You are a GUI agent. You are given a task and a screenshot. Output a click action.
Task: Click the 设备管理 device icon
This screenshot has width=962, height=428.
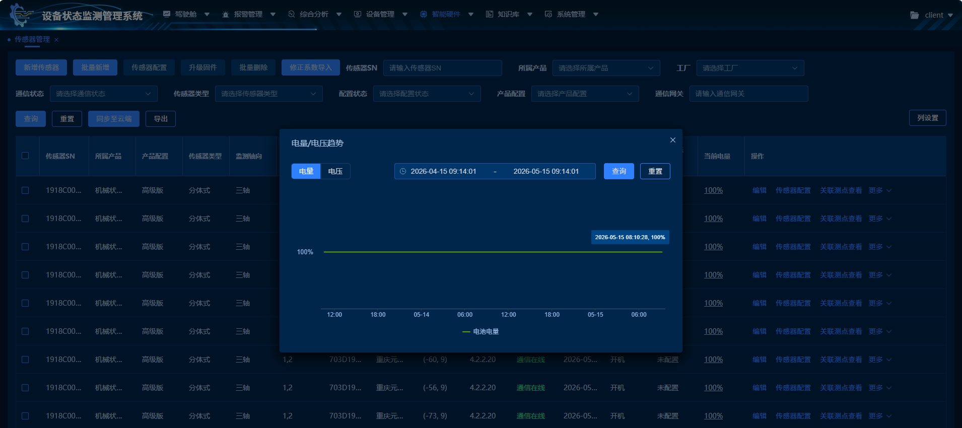tap(358, 14)
